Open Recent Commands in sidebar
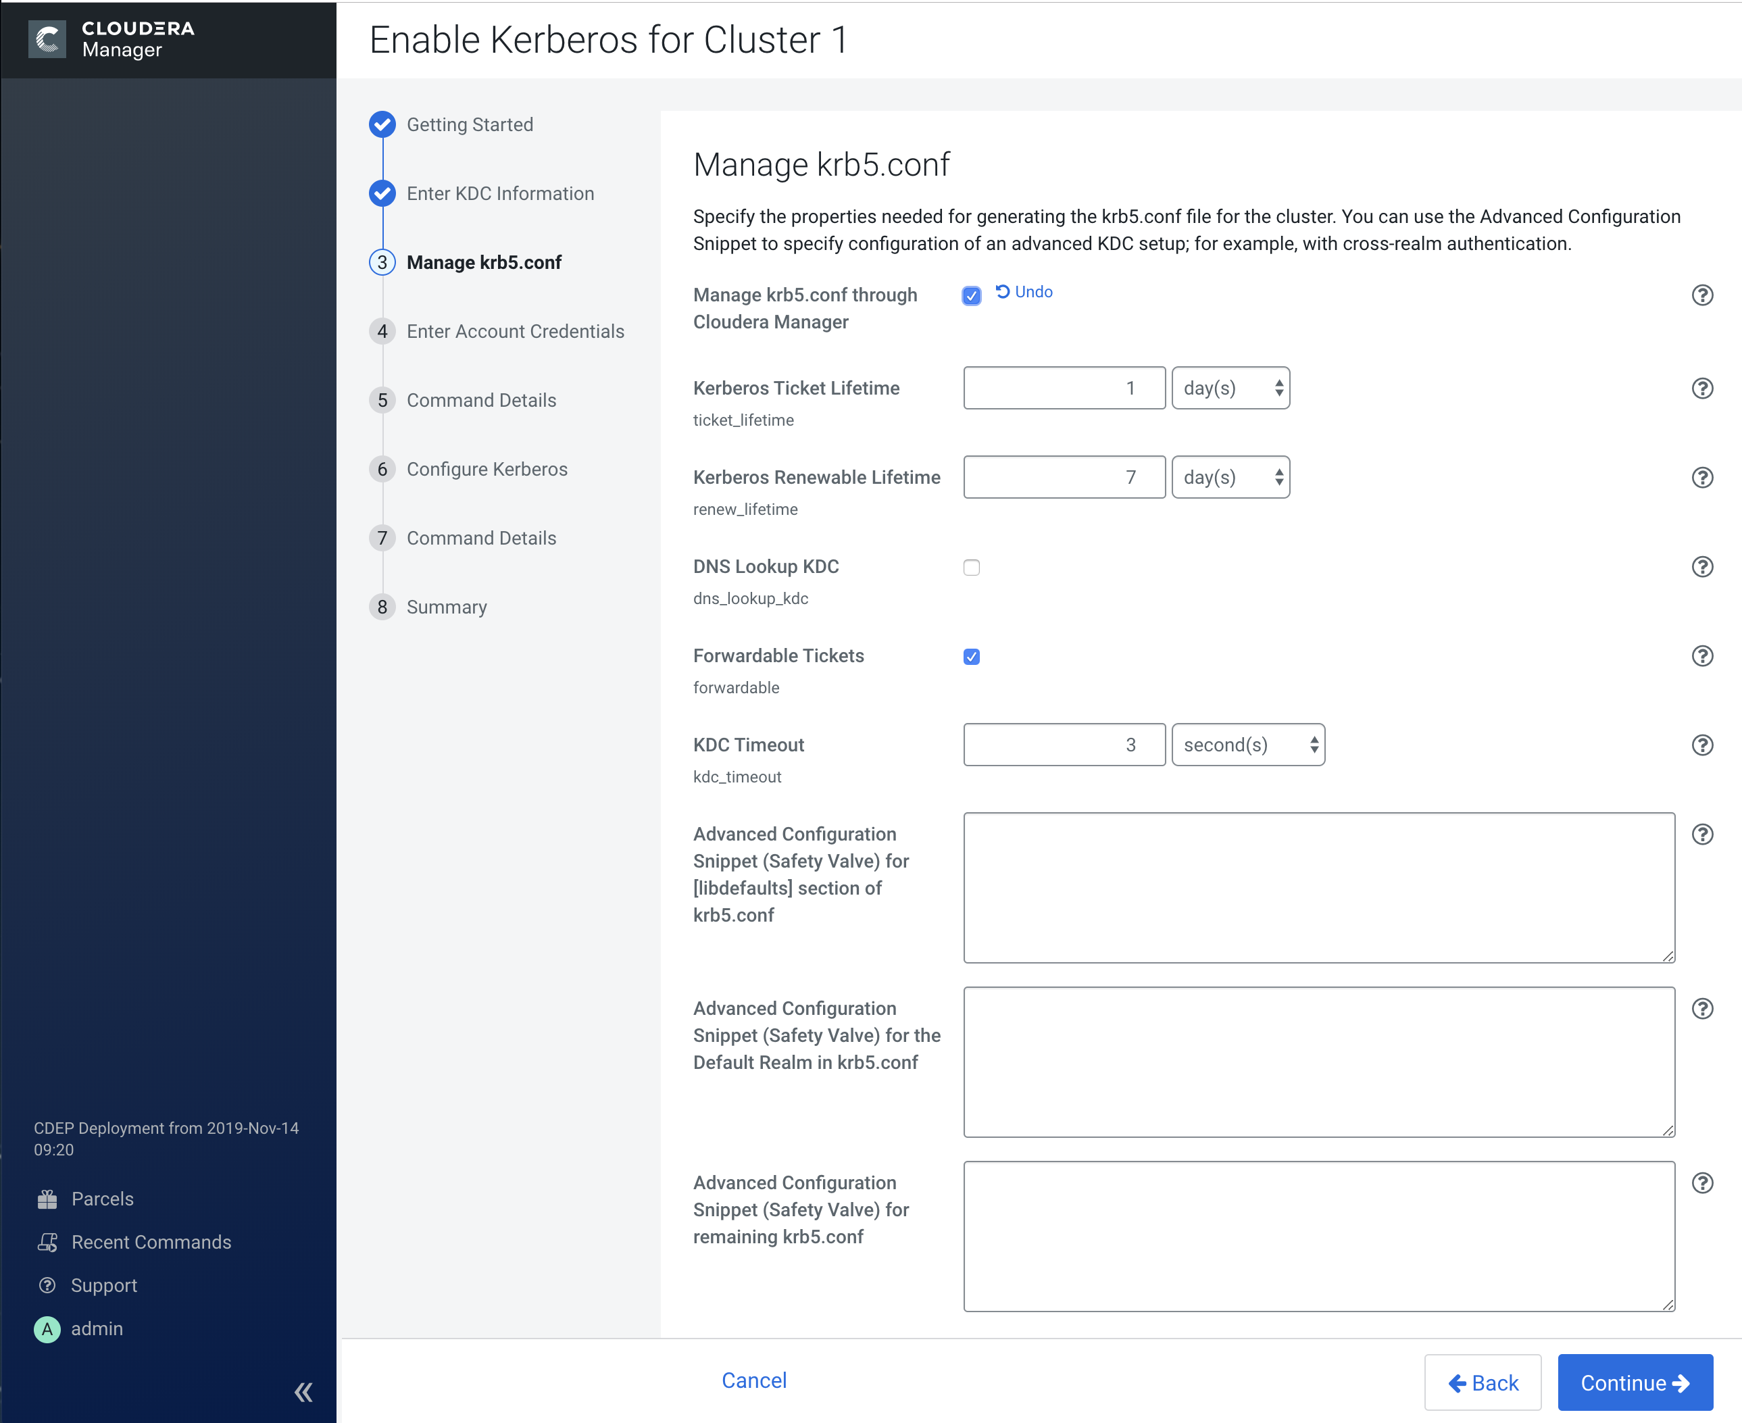 tap(151, 1242)
